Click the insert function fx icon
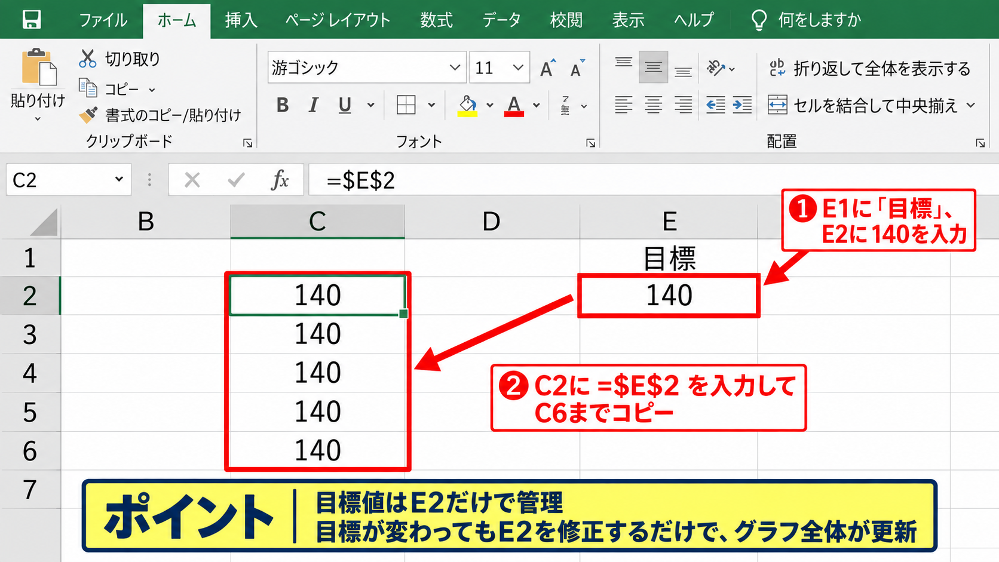This screenshot has width=999, height=562. tap(280, 179)
